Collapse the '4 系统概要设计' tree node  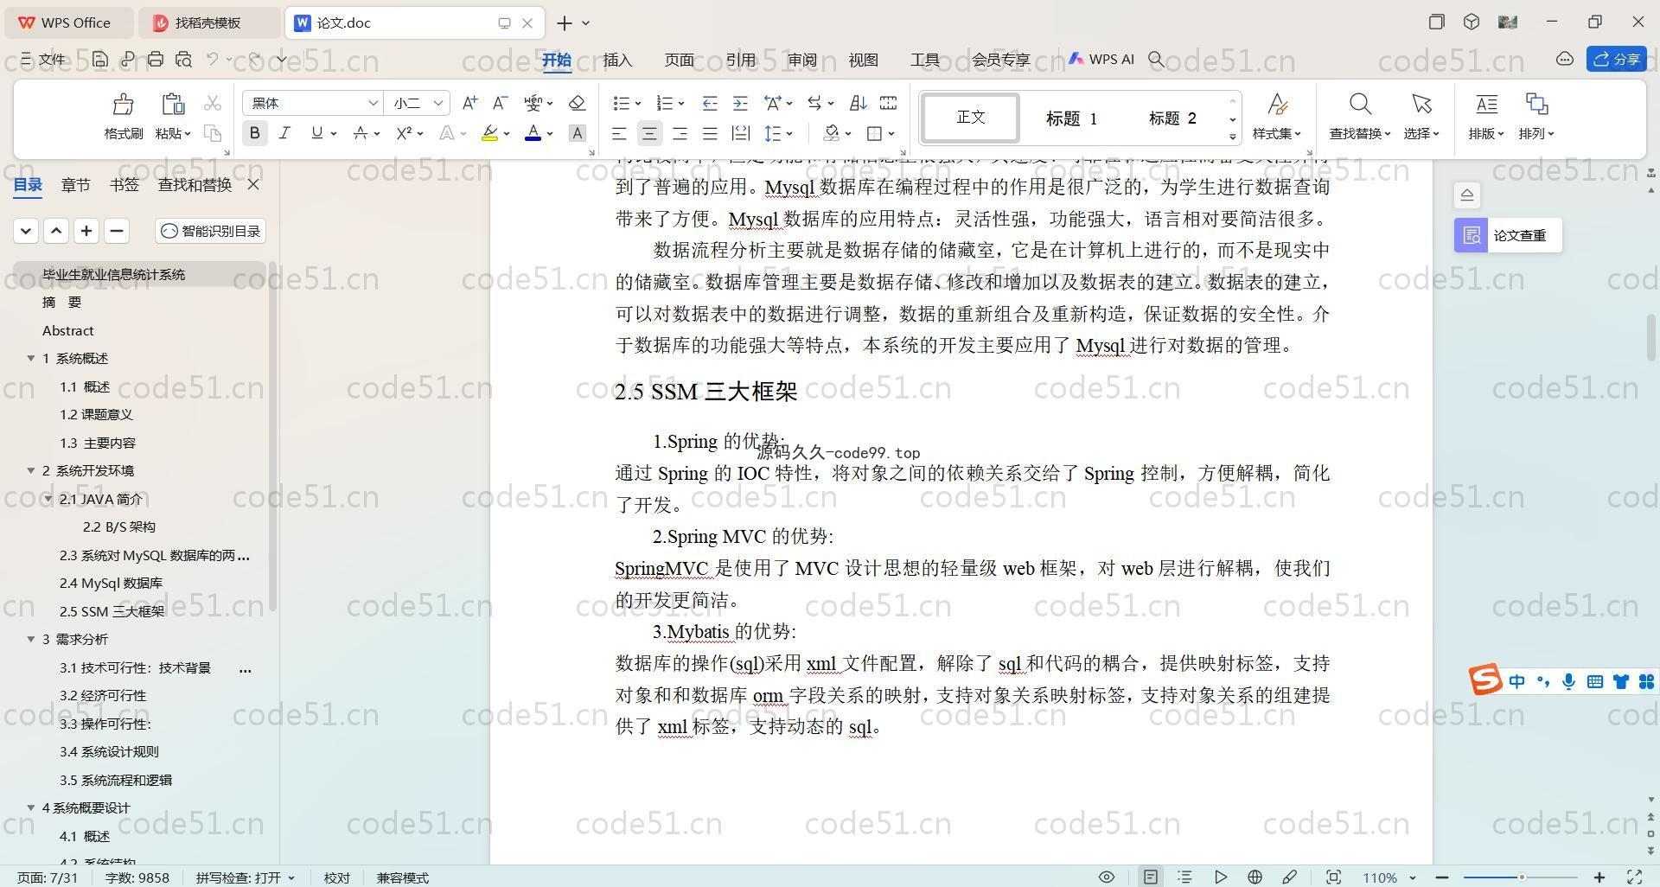tap(31, 807)
